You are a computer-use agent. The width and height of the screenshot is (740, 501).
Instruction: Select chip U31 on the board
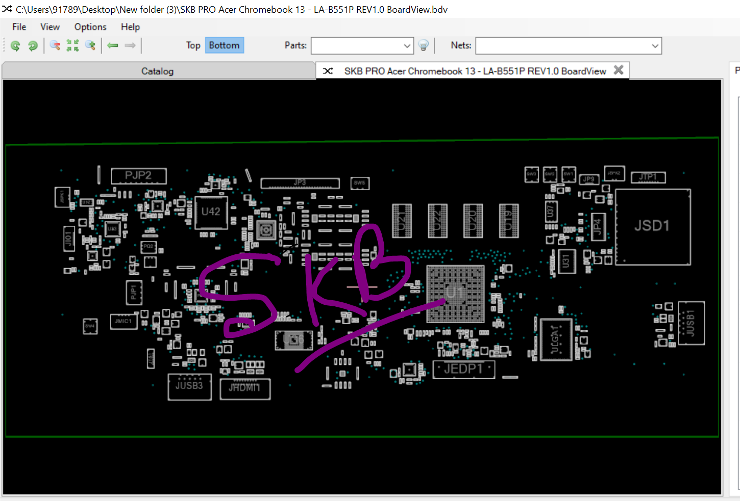566,261
